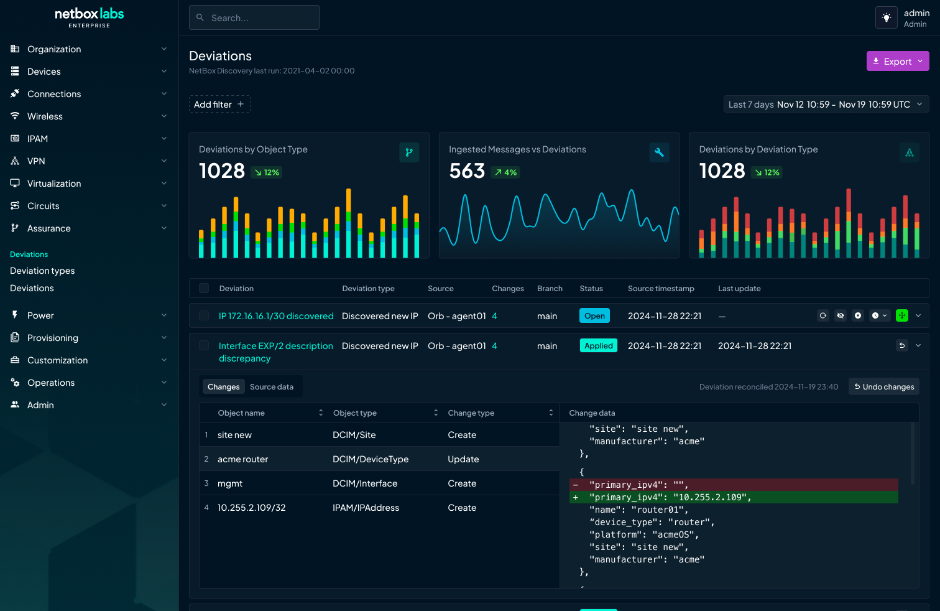This screenshot has width=940, height=611.
Task: Switch to the Source data tab
Action: pos(272,387)
